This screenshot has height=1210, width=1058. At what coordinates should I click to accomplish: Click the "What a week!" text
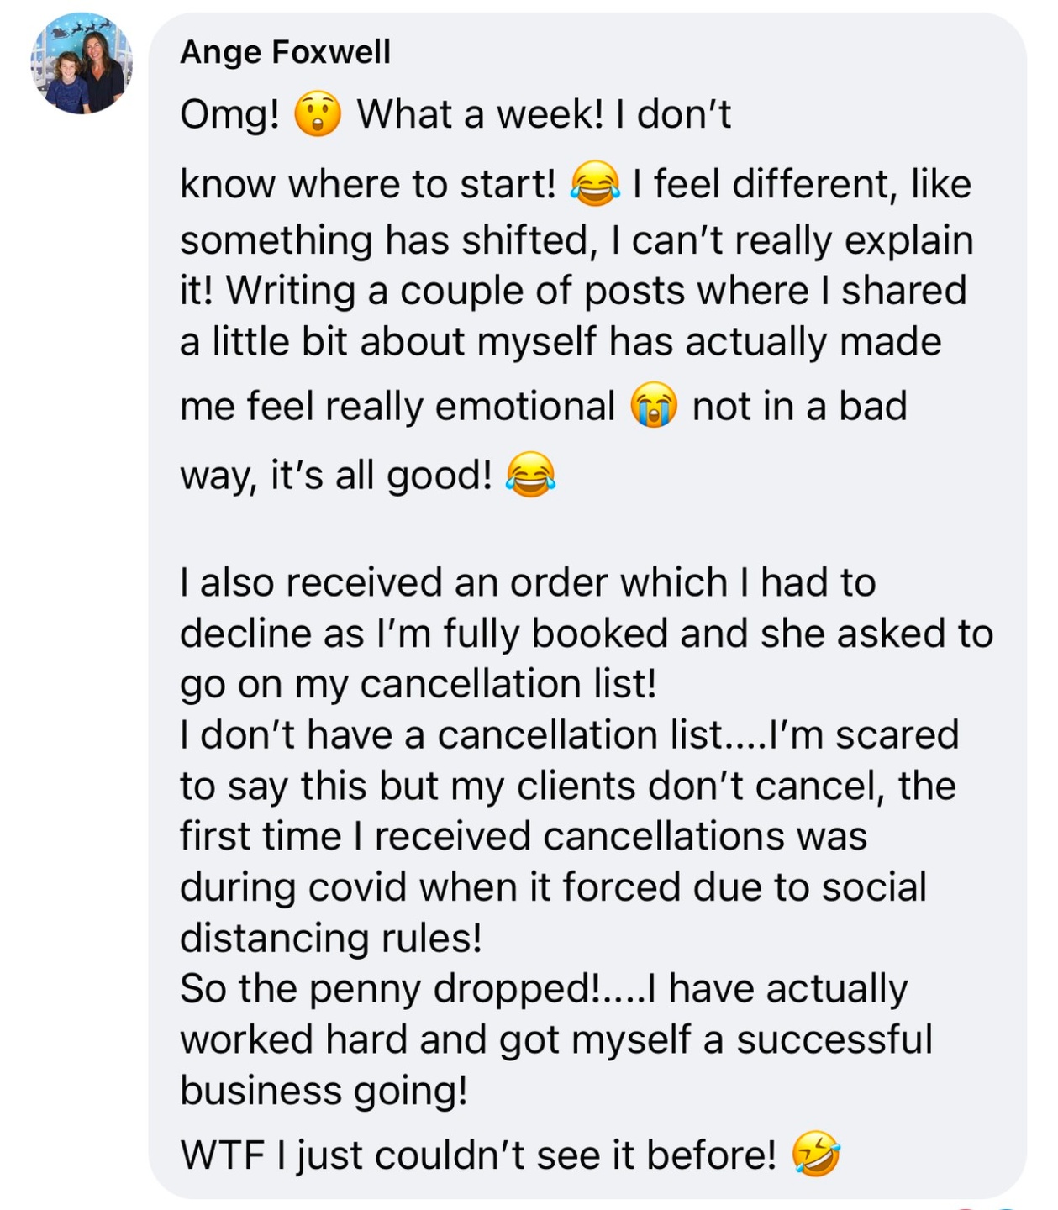point(480,115)
